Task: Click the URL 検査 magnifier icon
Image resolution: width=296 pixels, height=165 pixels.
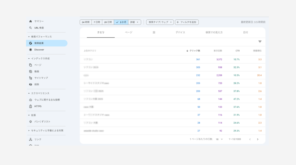Action: point(31,28)
